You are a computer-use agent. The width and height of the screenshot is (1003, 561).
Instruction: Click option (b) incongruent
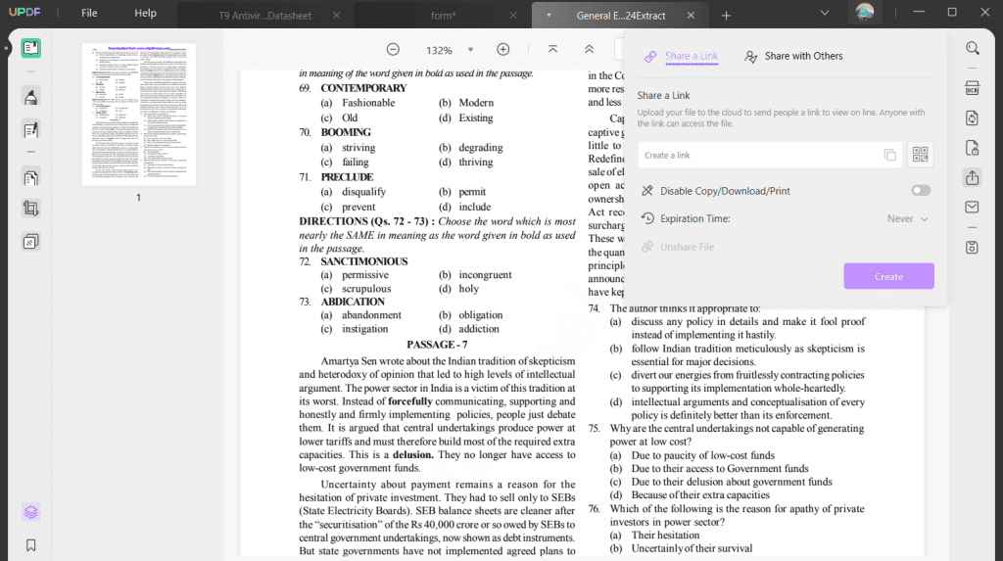click(475, 274)
